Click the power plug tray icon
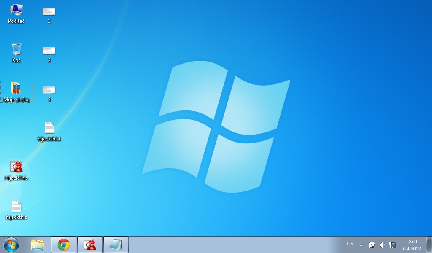This screenshot has height=253, width=432. click(372, 245)
